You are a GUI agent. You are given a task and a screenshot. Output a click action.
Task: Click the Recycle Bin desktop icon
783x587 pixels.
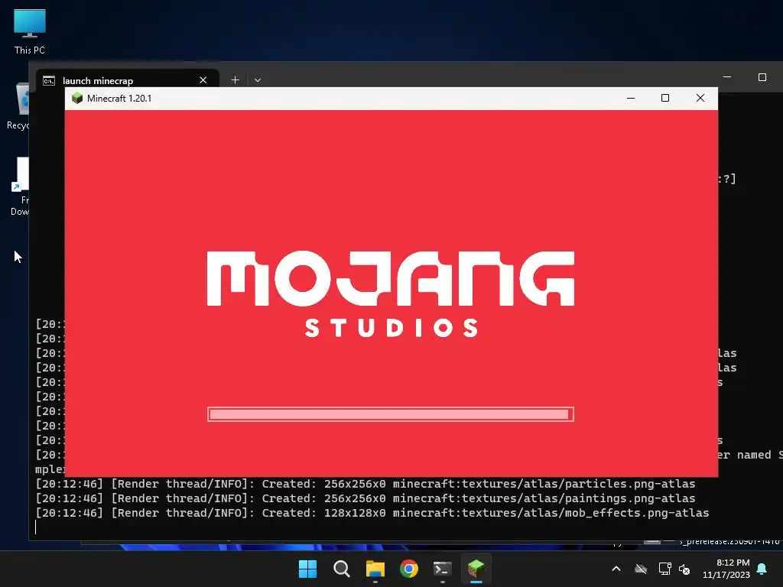point(21,105)
